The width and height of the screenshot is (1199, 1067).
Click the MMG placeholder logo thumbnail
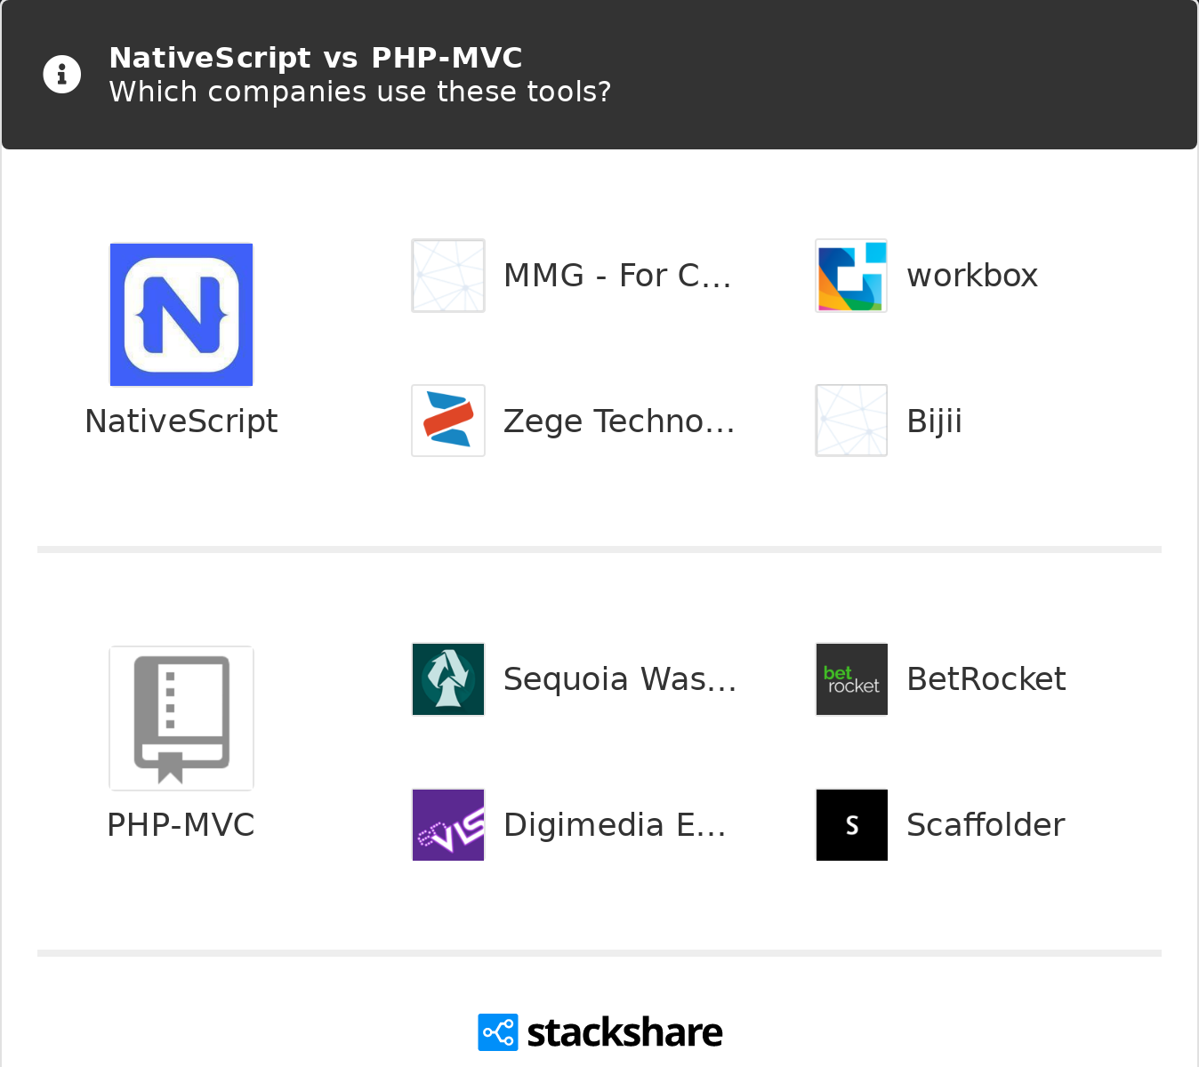pos(448,276)
